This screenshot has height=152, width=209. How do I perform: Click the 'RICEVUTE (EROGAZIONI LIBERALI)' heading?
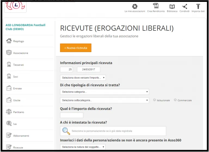pos(117,28)
